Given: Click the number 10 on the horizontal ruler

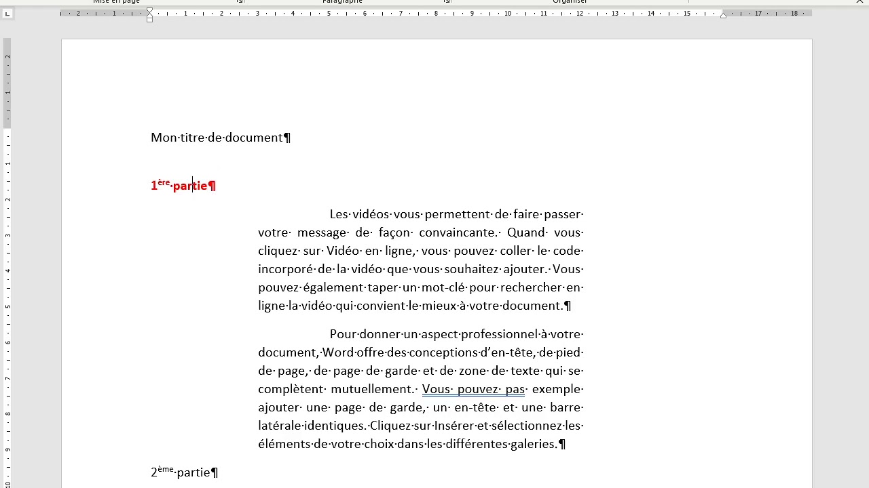Looking at the screenshot, I should click(x=508, y=13).
